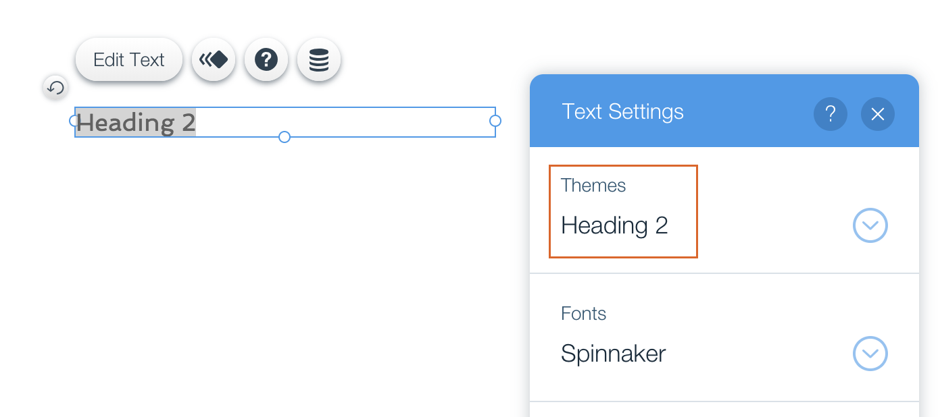Expand the Fonts dropdown arrow

[x=870, y=354]
